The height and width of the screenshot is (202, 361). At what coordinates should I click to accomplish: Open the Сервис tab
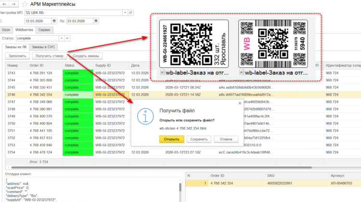click(45, 30)
